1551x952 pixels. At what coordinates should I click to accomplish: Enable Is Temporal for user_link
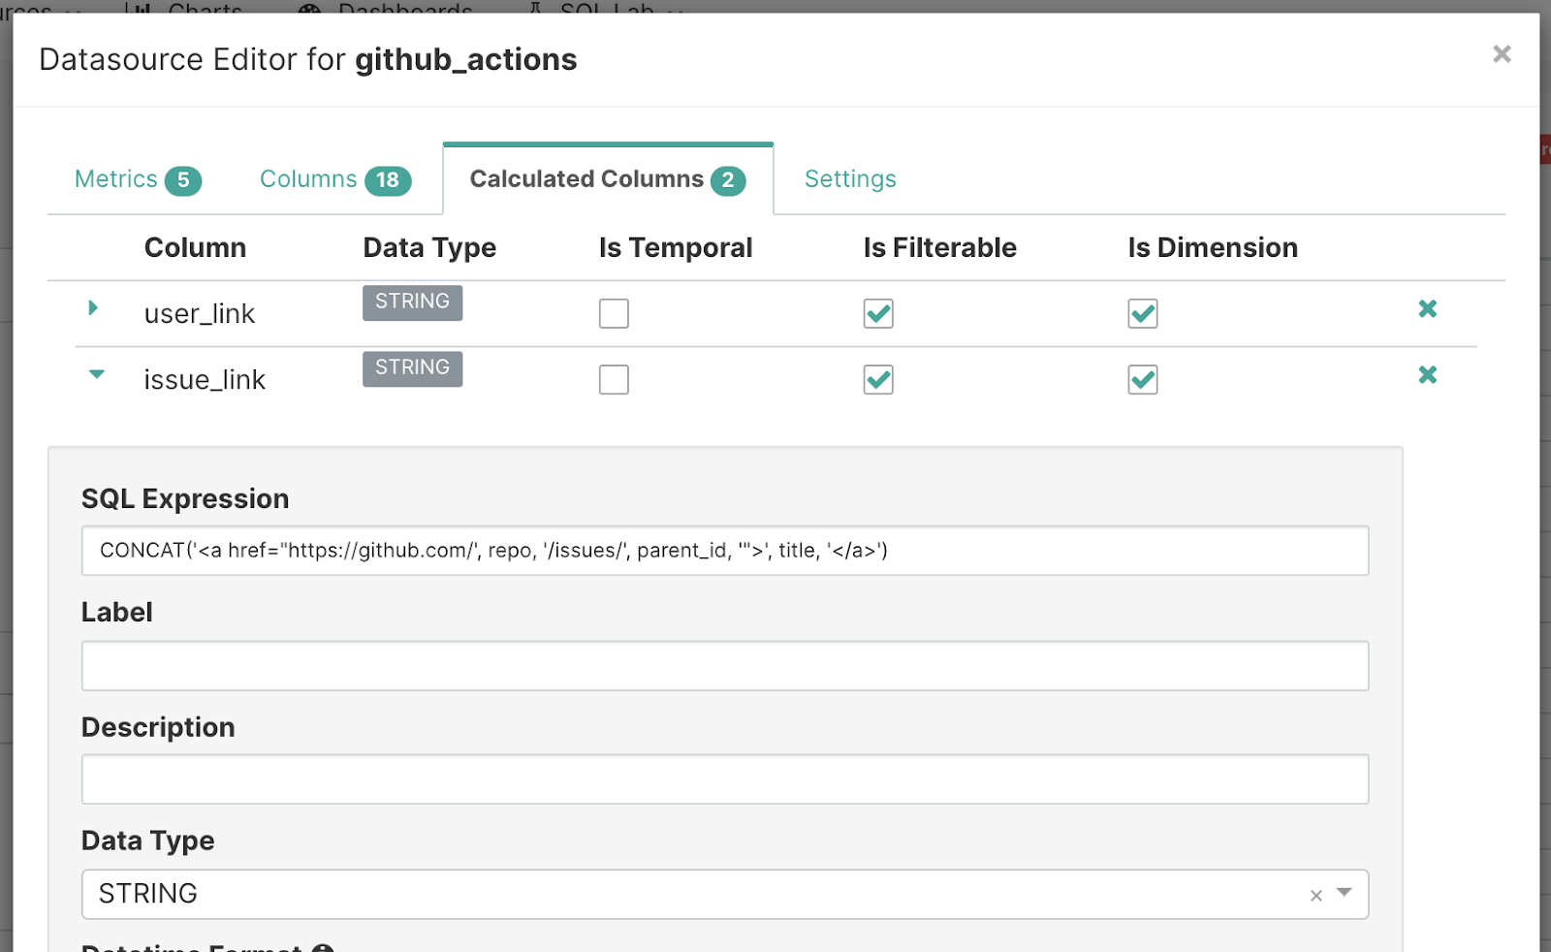[x=614, y=314]
